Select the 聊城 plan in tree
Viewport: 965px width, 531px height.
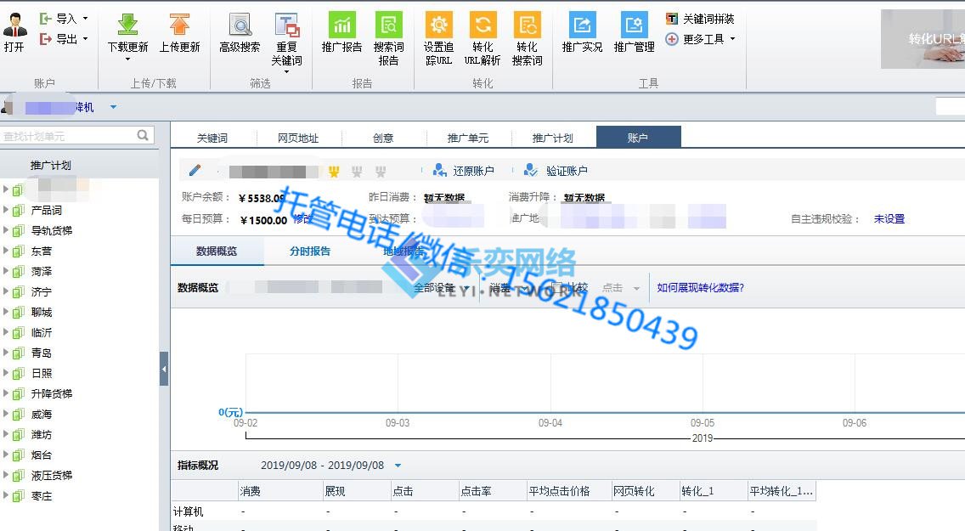(42, 312)
